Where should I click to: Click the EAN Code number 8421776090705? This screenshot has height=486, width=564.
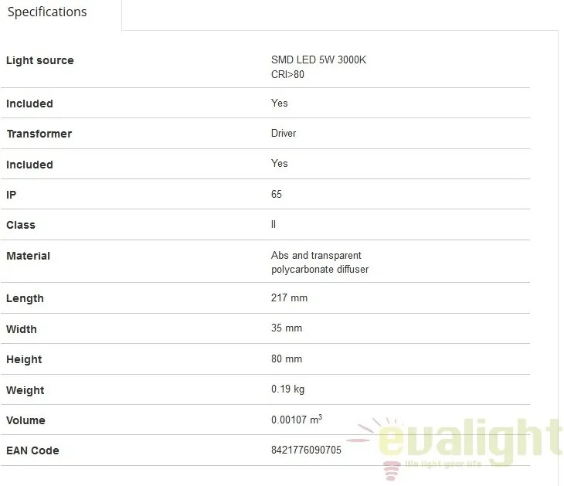click(306, 450)
